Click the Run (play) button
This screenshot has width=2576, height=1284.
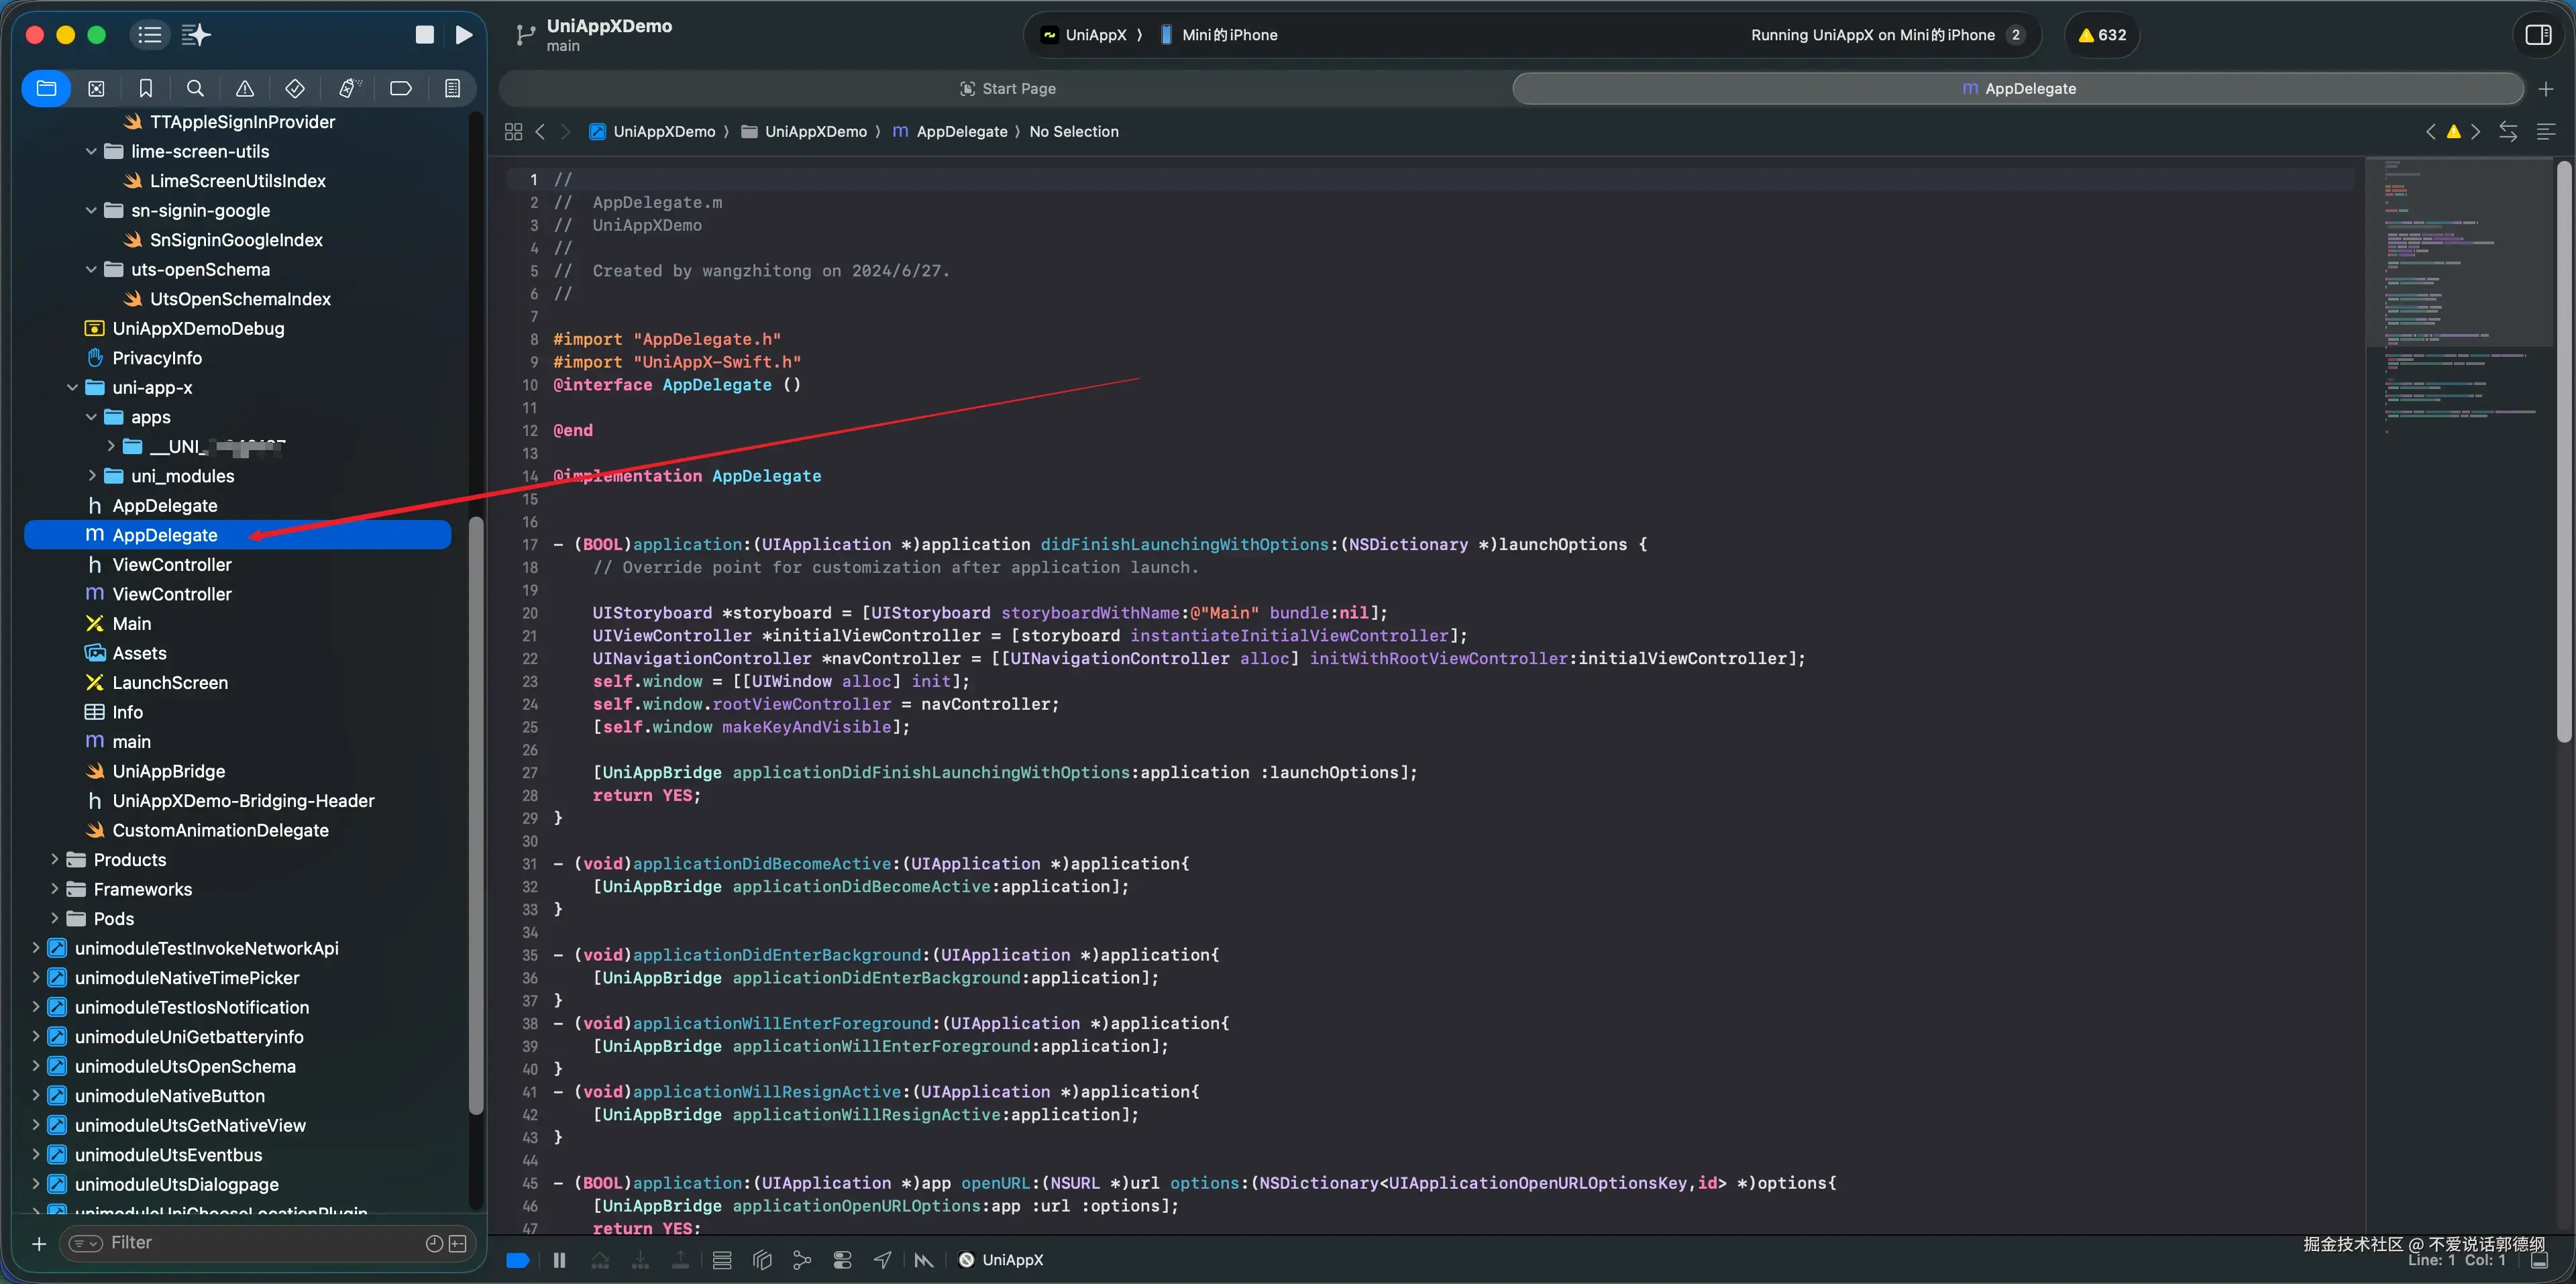pos(464,35)
